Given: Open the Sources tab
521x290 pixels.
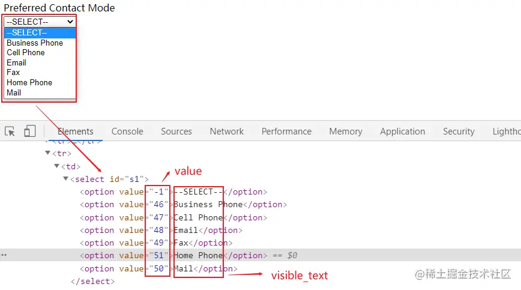Looking at the screenshot, I should [176, 131].
